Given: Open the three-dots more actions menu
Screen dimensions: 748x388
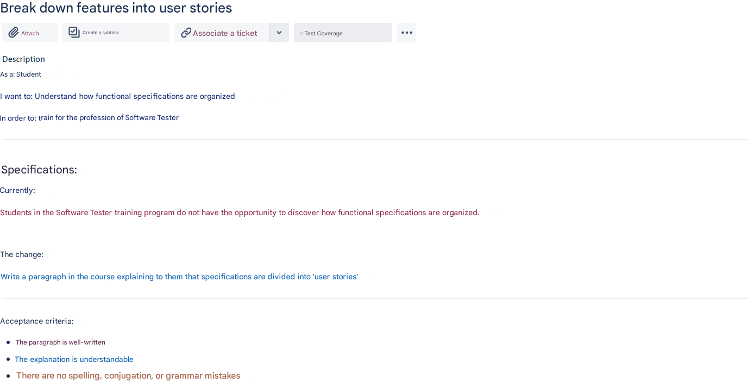Looking at the screenshot, I should 406,33.
